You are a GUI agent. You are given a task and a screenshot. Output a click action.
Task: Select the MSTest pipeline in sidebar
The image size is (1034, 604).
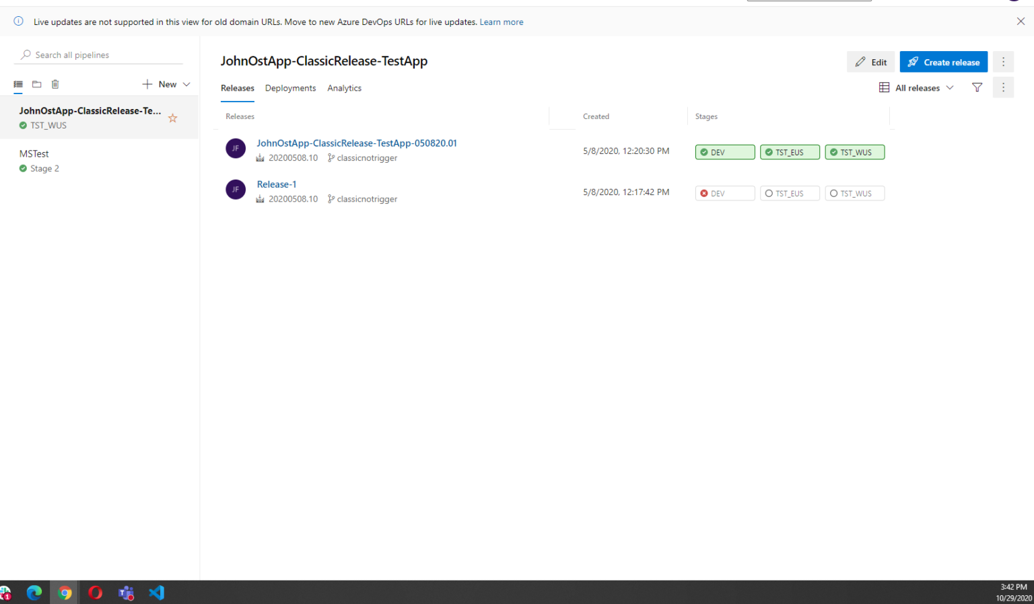[34, 154]
